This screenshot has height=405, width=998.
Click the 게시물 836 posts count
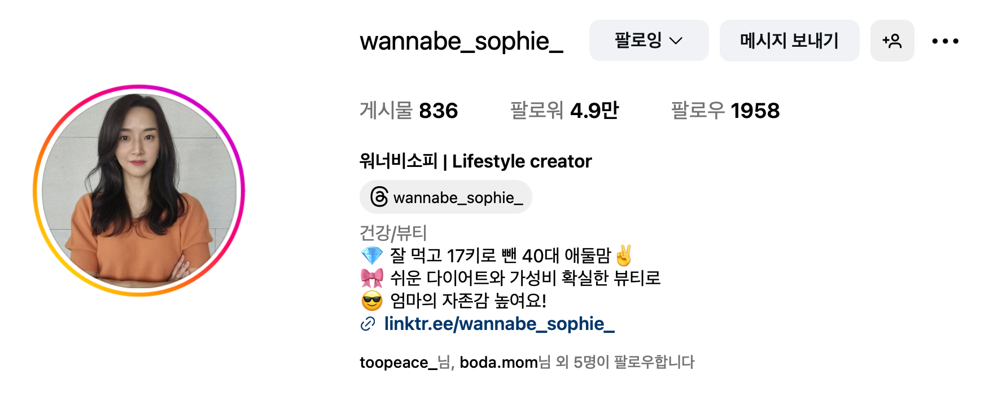(409, 111)
